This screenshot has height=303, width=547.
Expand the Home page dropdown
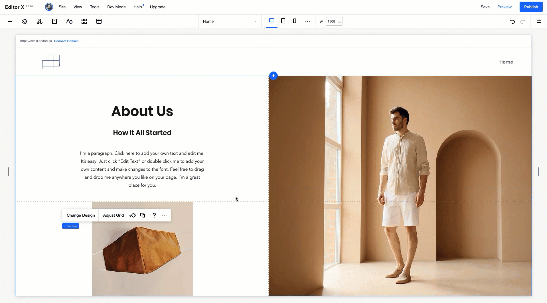point(230,21)
